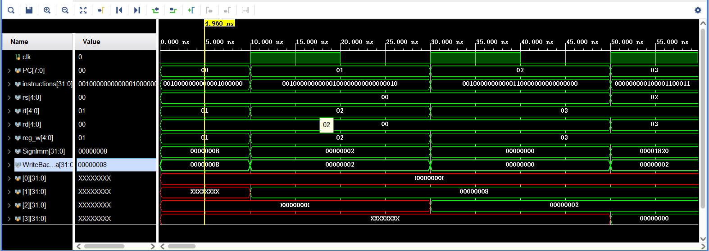Select the PC[7:0] signal name
The height and width of the screenshot is (251, 709).
(33, 70)
